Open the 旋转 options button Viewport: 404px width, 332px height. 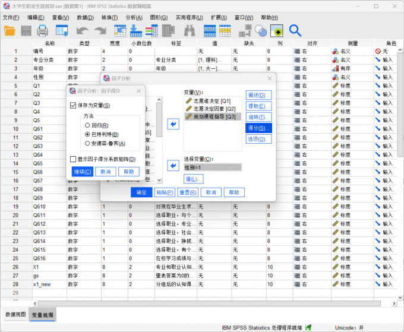(258, 118)
